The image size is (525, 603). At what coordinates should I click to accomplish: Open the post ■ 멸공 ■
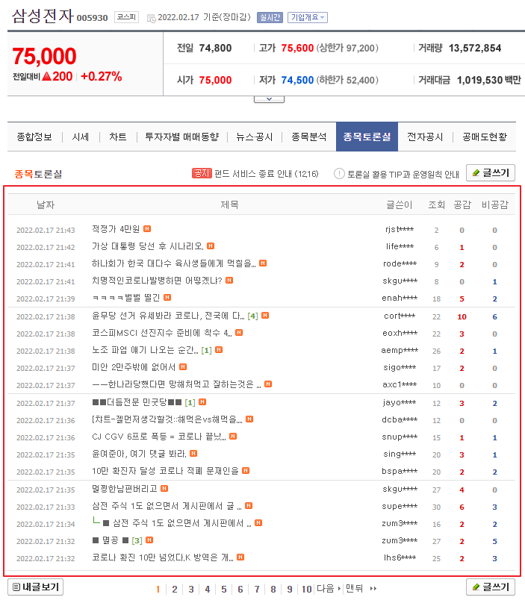click(110, 540)
